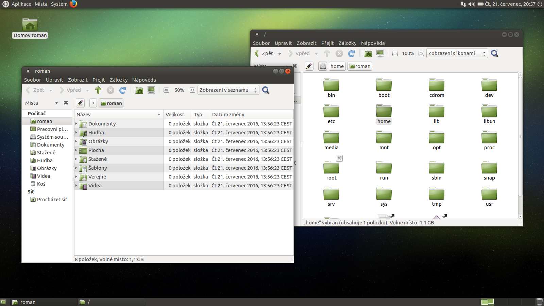Click the Stop navigation icon

coord(111,90)
